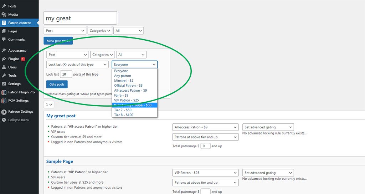
Task: Open the mass gate All dropdown
Action: (131, 55)
